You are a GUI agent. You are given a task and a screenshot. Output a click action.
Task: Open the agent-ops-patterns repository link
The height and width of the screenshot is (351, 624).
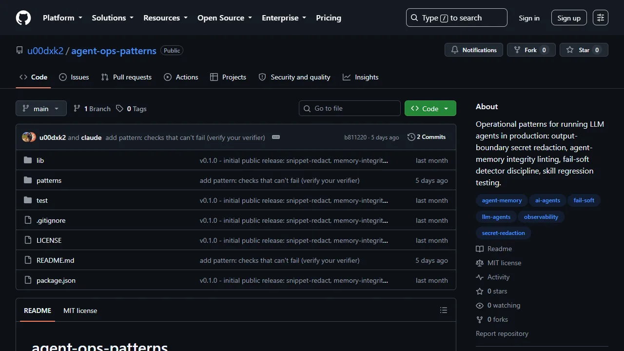(x=114, y=51)
